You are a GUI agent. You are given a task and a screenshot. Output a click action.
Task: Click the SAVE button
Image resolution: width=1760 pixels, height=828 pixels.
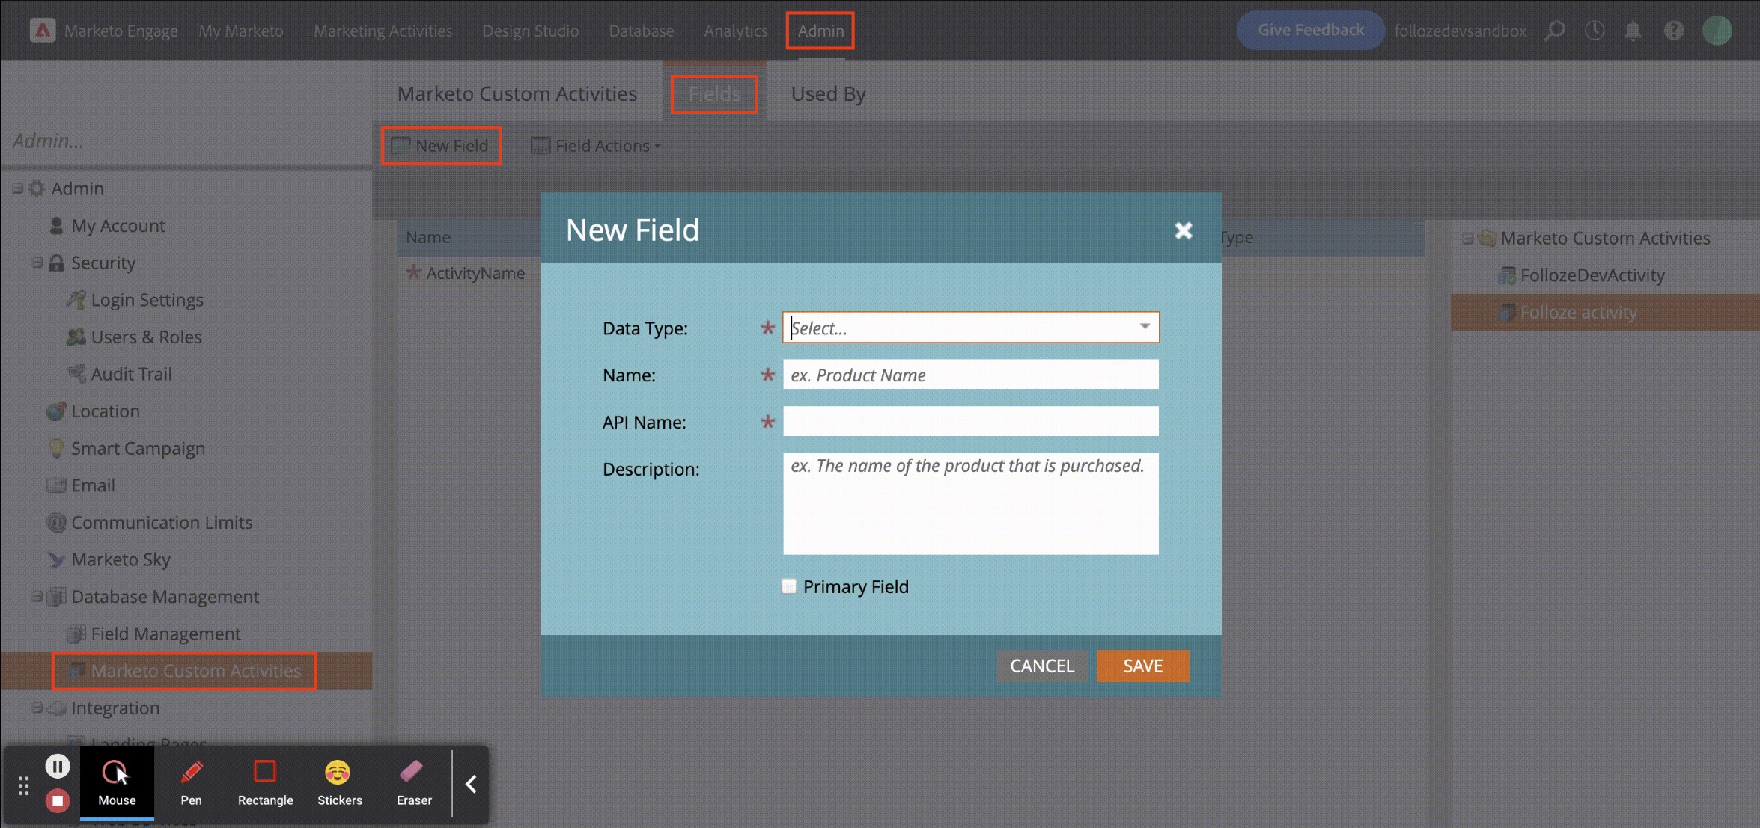(1143, 666)
